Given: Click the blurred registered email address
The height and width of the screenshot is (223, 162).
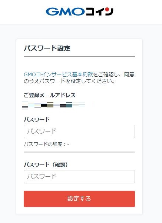Looking at the screenshot, I should pyautogui.click(x=53, y=105).
